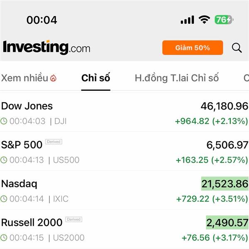Tap the Nasdaq price 21,523.86
Image resolution: width=249 pixels, height=249 pixels.
coord(225,183)
